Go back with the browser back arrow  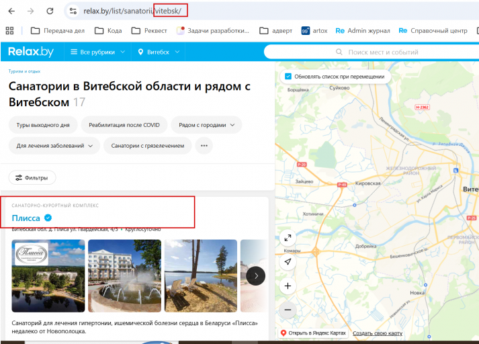tap(11, 11)
